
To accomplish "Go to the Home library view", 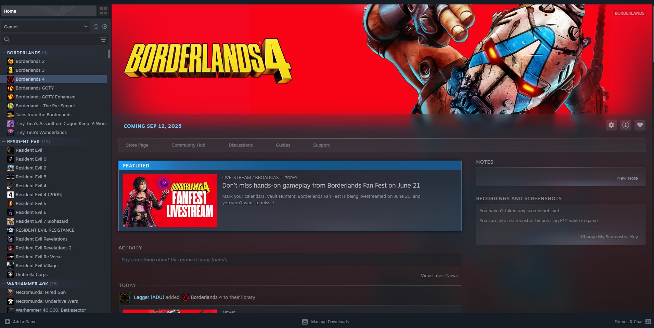I will (49, 11).
